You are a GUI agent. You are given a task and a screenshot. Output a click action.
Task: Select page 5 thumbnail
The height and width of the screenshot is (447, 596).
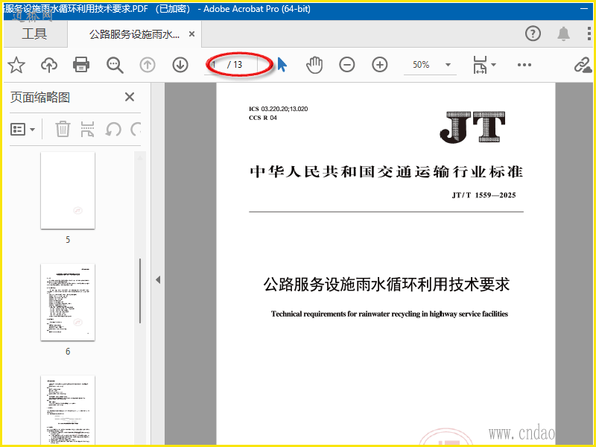tap(68, 191)
